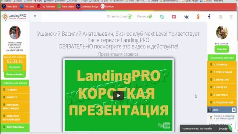Click the Оставить отзыв checkmark link
238x134 pixels.
pyautogui.click(x=119, y=16)
